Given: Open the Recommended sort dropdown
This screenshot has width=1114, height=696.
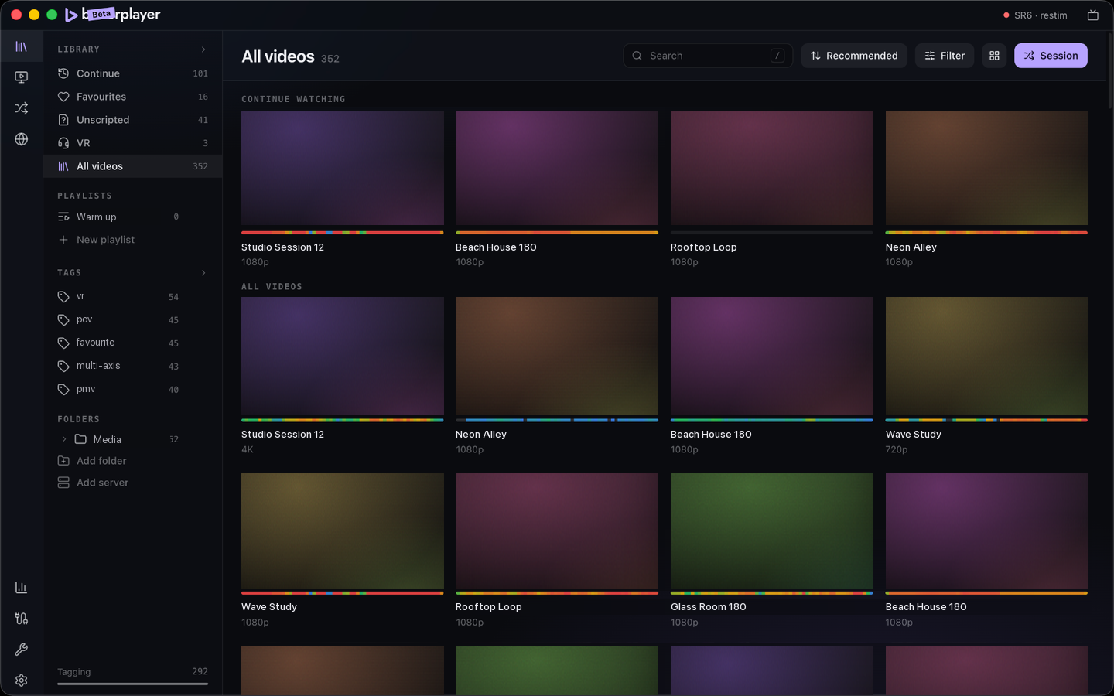Looking at the screenshot, I should point(854,56).
